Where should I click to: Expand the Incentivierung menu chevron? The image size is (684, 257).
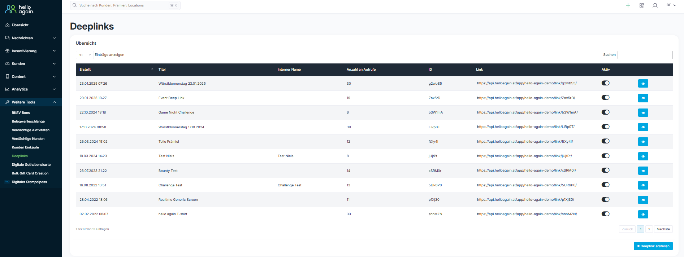click(54, 51)
